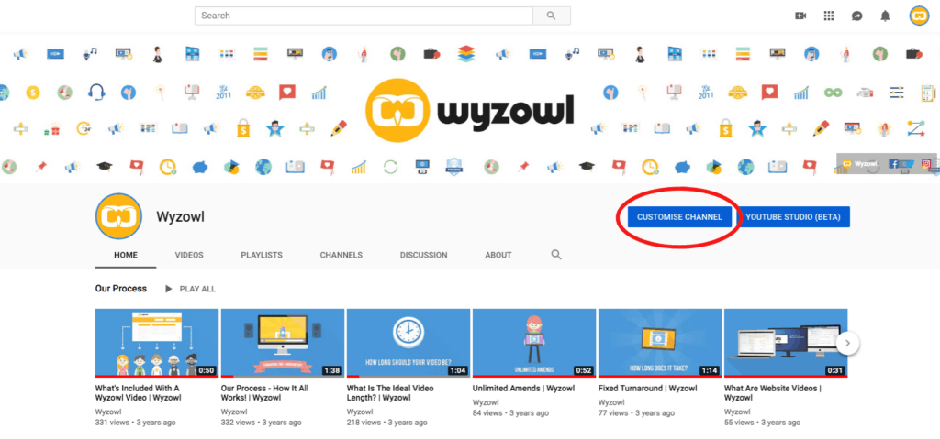Click the YouTube Studio (Beta) button

coord(793,217)
